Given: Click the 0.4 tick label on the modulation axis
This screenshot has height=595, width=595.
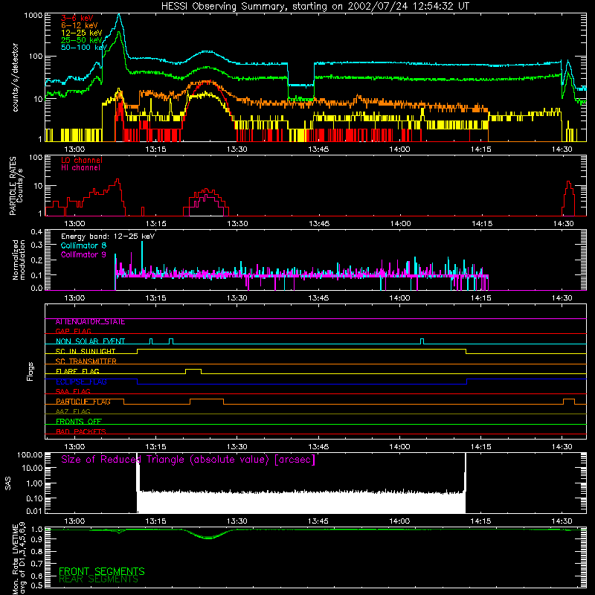Looking at the screenshot, I should click(36, 231).
